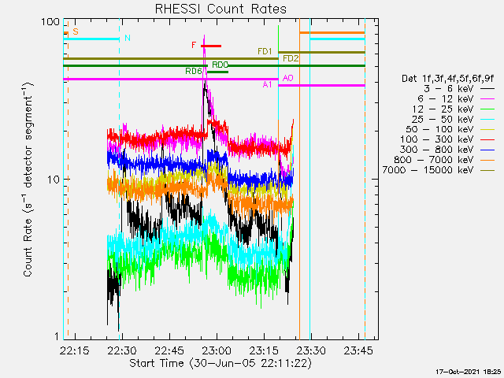This screenshot has height=378, width=504.
Task: Click the solid cyan vertical line near 23:30
Action: (x=310, y=179)
